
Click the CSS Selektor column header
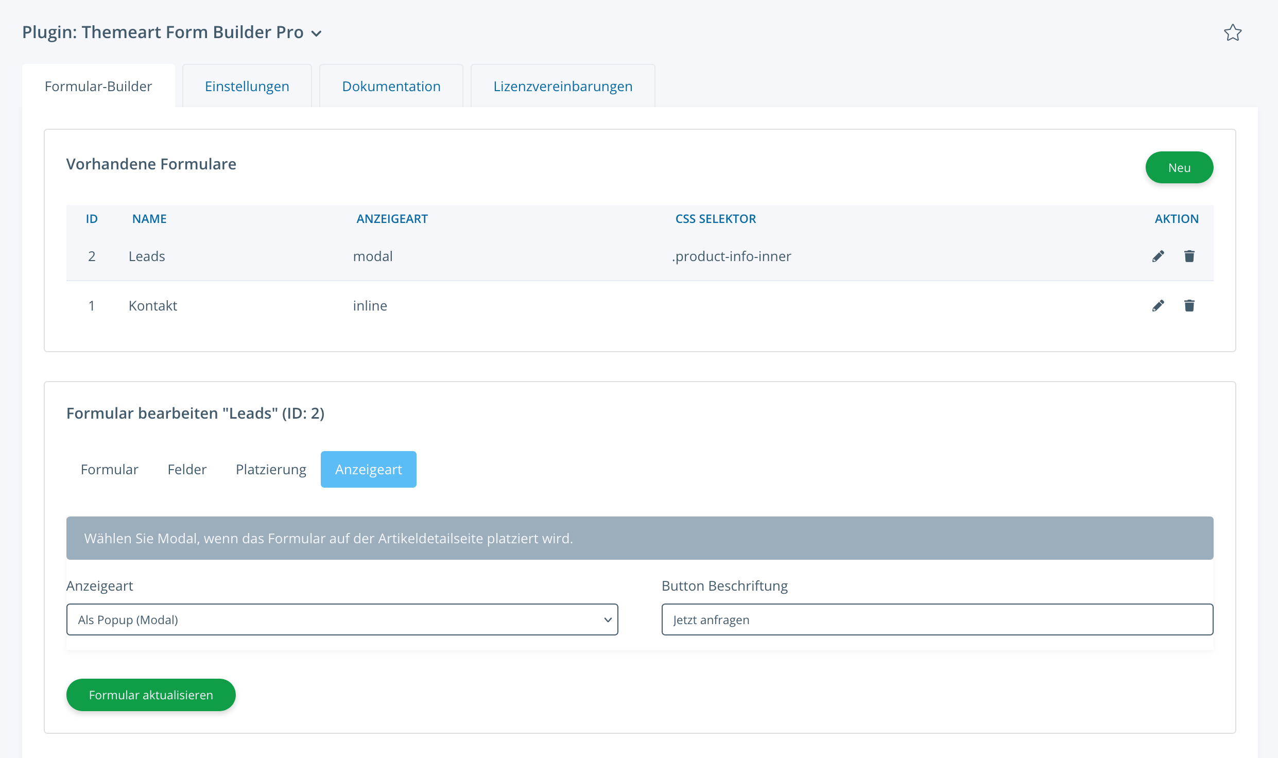pyautogui.click(x=715, y=219)
